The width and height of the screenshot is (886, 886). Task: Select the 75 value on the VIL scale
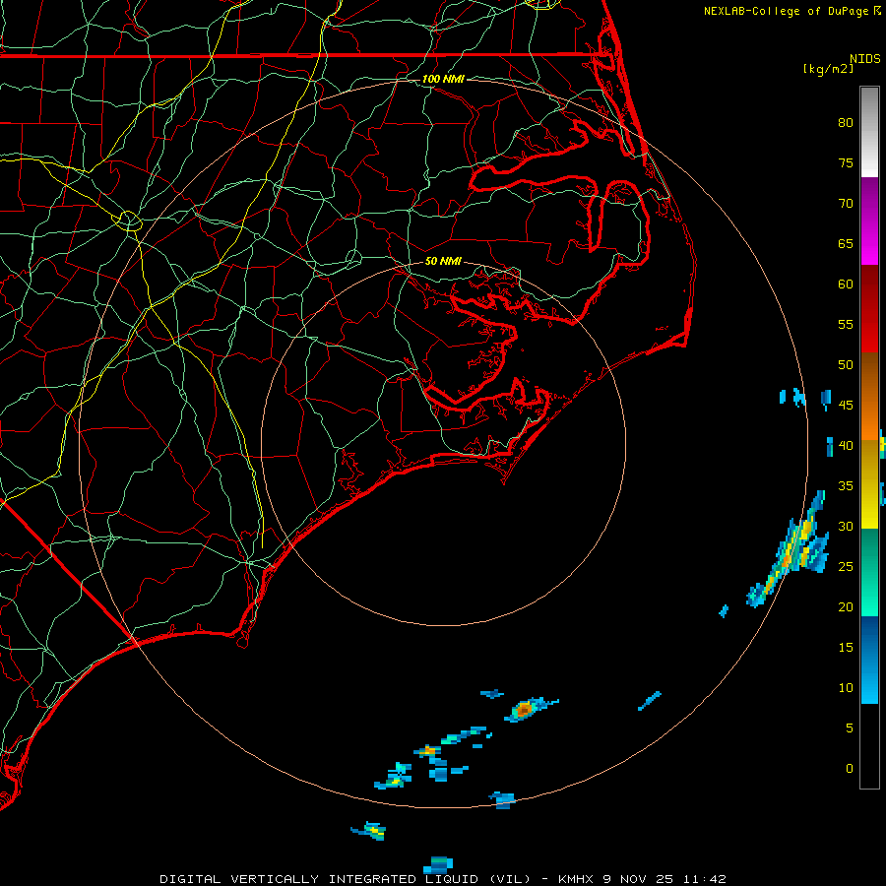[846, 163]
